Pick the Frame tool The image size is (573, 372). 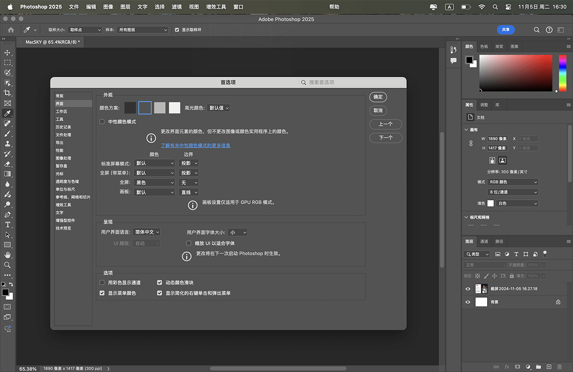[x=7, y=103]
